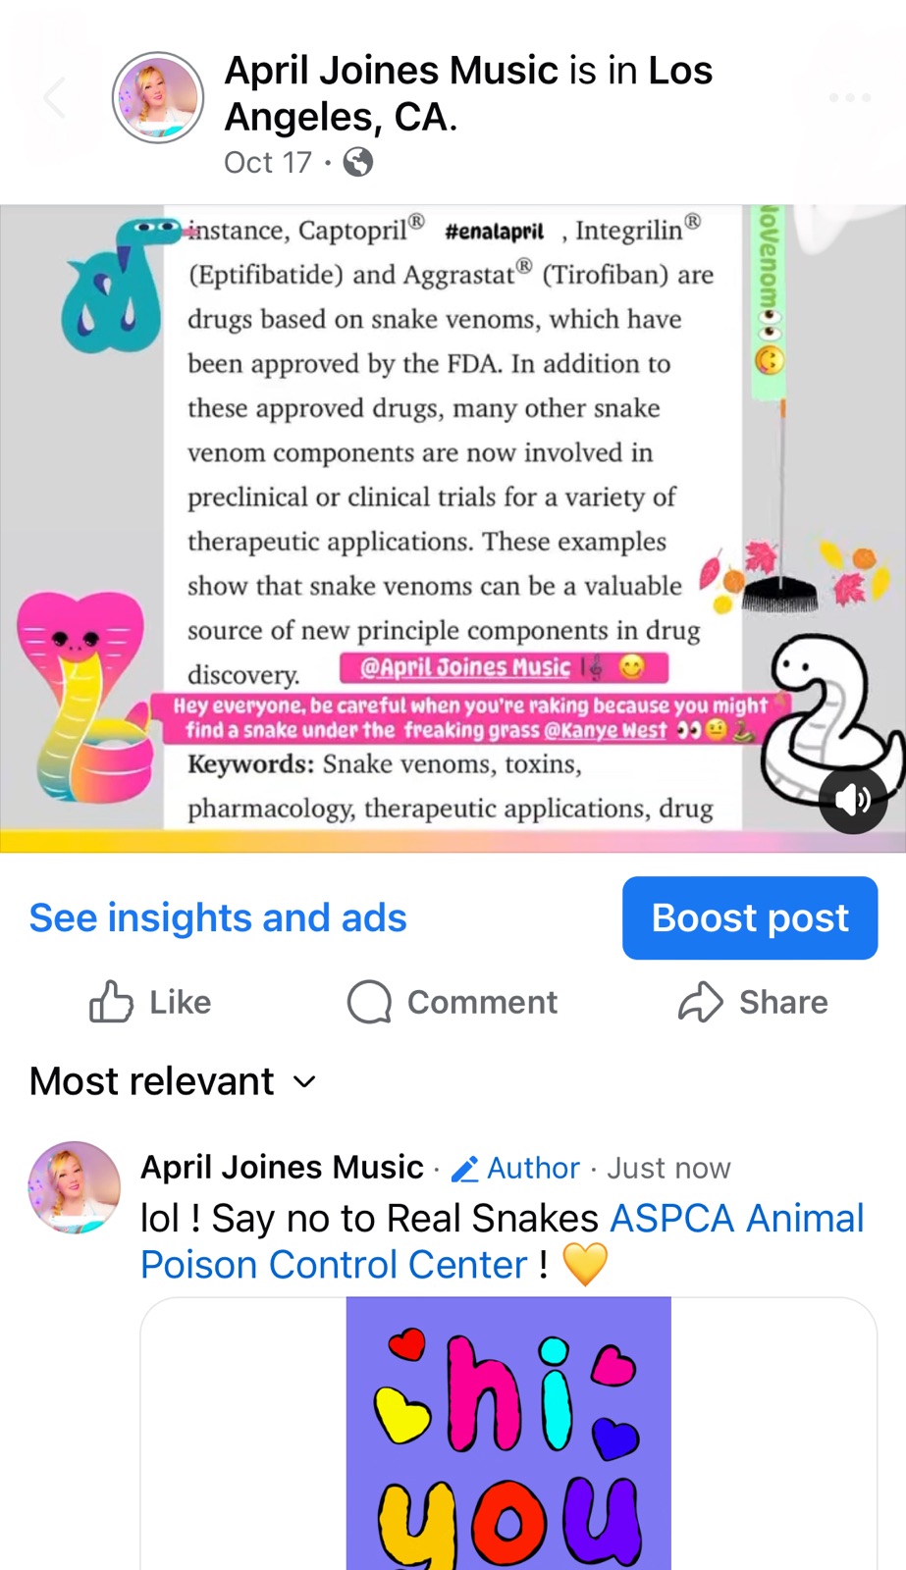The image size is (906, 1570).
Task: Tap the commenter's profile avatar
Action: [74, 1187]
